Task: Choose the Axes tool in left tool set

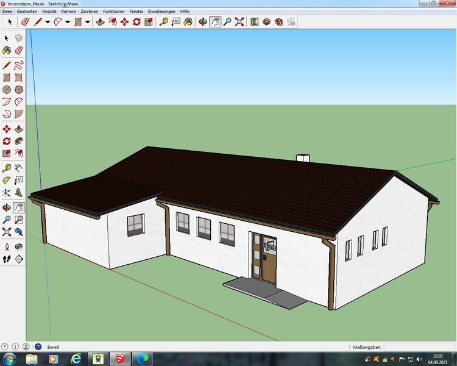Action: pos(7,193)
